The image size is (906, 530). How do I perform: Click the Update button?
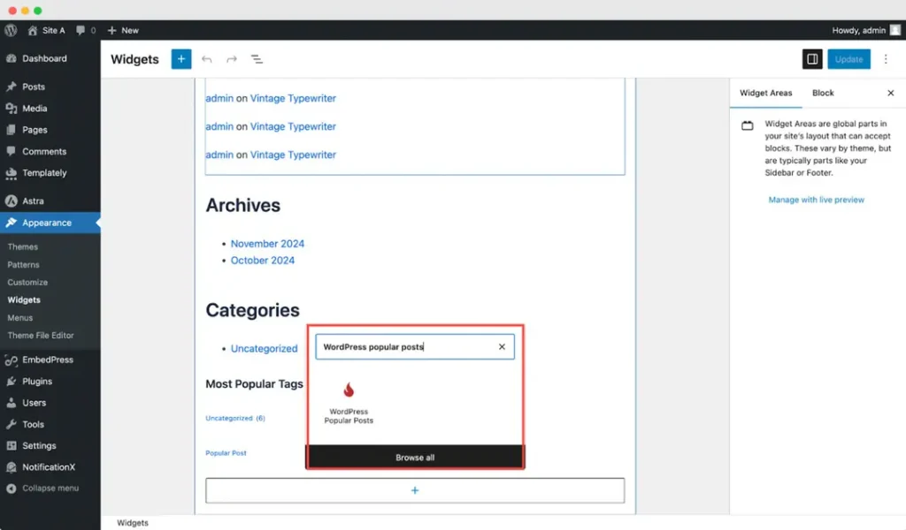[848, 59]
